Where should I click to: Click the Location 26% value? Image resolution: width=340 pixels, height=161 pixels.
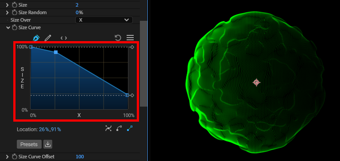pos(43,130)
